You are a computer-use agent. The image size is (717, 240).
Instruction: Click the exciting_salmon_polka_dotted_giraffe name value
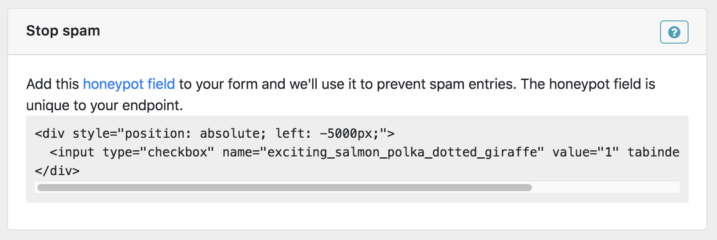[403, 152]
